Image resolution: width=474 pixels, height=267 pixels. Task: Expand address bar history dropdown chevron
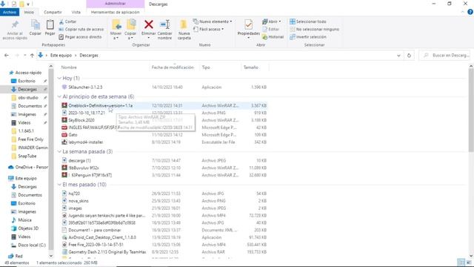point(398,56)
